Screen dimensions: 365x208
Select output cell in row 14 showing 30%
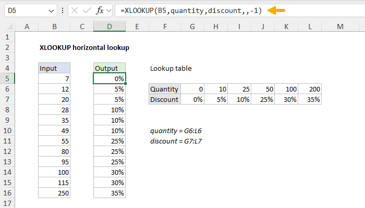(x=110, y=172)
